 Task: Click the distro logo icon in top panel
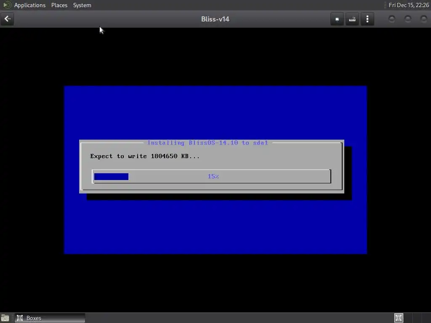[x=7, y=5]
